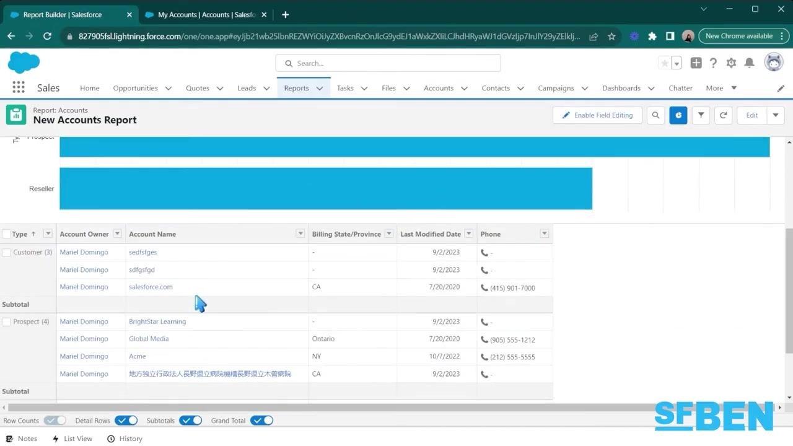Screen dimensions: 793x446
Task: Refresh the report with the refresh icon
Action: coord(723,115)
